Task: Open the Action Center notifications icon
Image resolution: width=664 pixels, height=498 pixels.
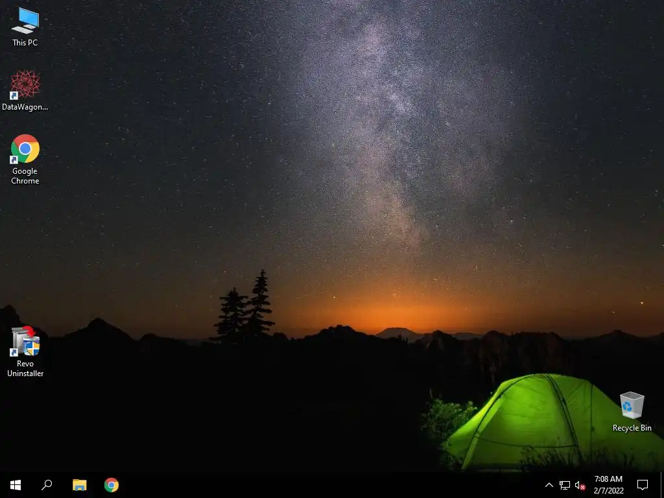Action: pos(643,485)
